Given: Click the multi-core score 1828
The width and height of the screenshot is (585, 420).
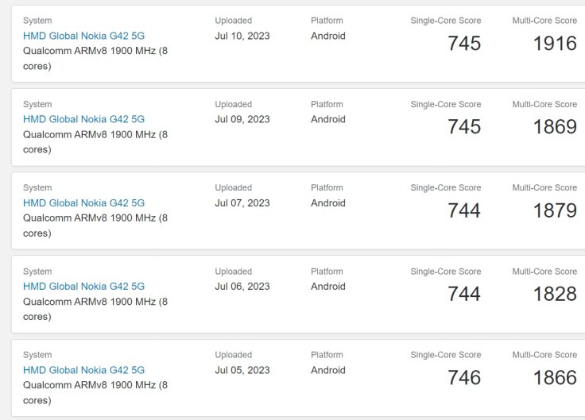Looking at the screenshot, I should [x=555, y=294].
